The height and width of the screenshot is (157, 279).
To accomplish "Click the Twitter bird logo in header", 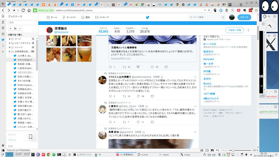I will coord(147,17).
